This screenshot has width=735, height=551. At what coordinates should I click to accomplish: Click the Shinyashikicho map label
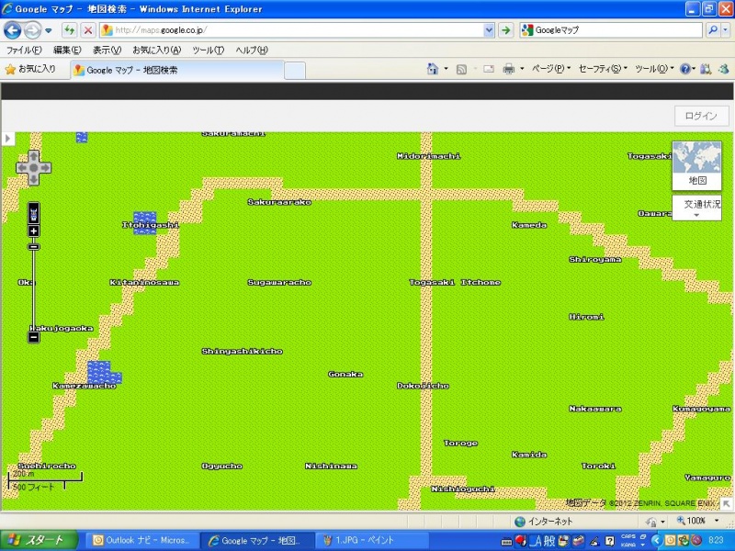pyautogui.click(x=242, y=352)
